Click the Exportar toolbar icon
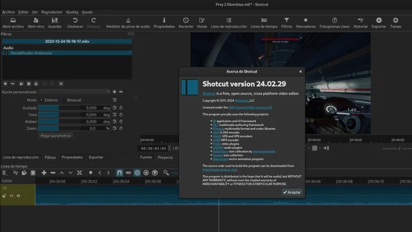 (x=379, y=20)
